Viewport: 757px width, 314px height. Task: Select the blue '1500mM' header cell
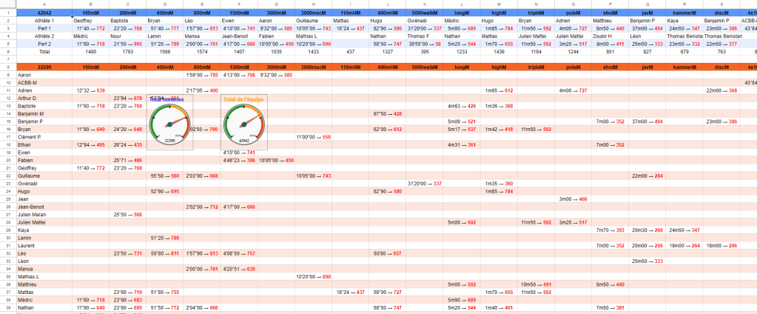[x=238, y=13]
